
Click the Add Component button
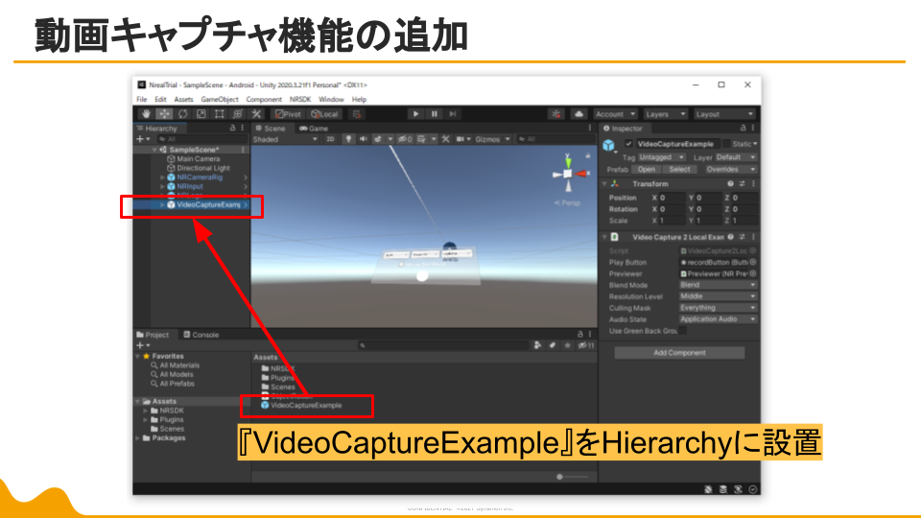pos(679,353)
